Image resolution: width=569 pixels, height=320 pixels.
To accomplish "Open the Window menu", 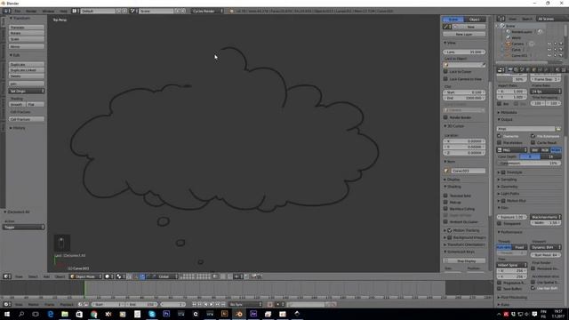I will coord(48,12).
